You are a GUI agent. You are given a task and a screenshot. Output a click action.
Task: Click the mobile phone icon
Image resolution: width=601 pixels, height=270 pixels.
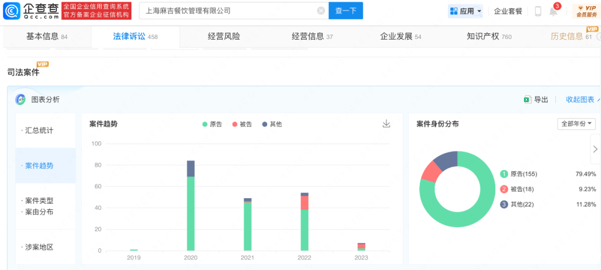538,11
